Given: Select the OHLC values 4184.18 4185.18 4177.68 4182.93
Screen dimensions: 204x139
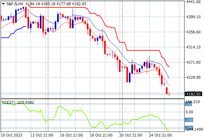Looking at the screenshot, I should click(56, 4).
